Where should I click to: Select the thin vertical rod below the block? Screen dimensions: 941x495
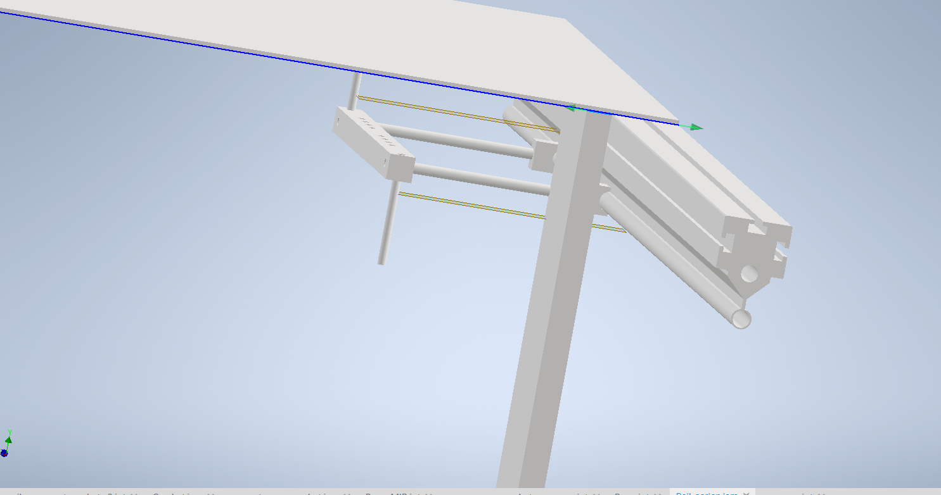pyautogui.click(x=389, y=222)
